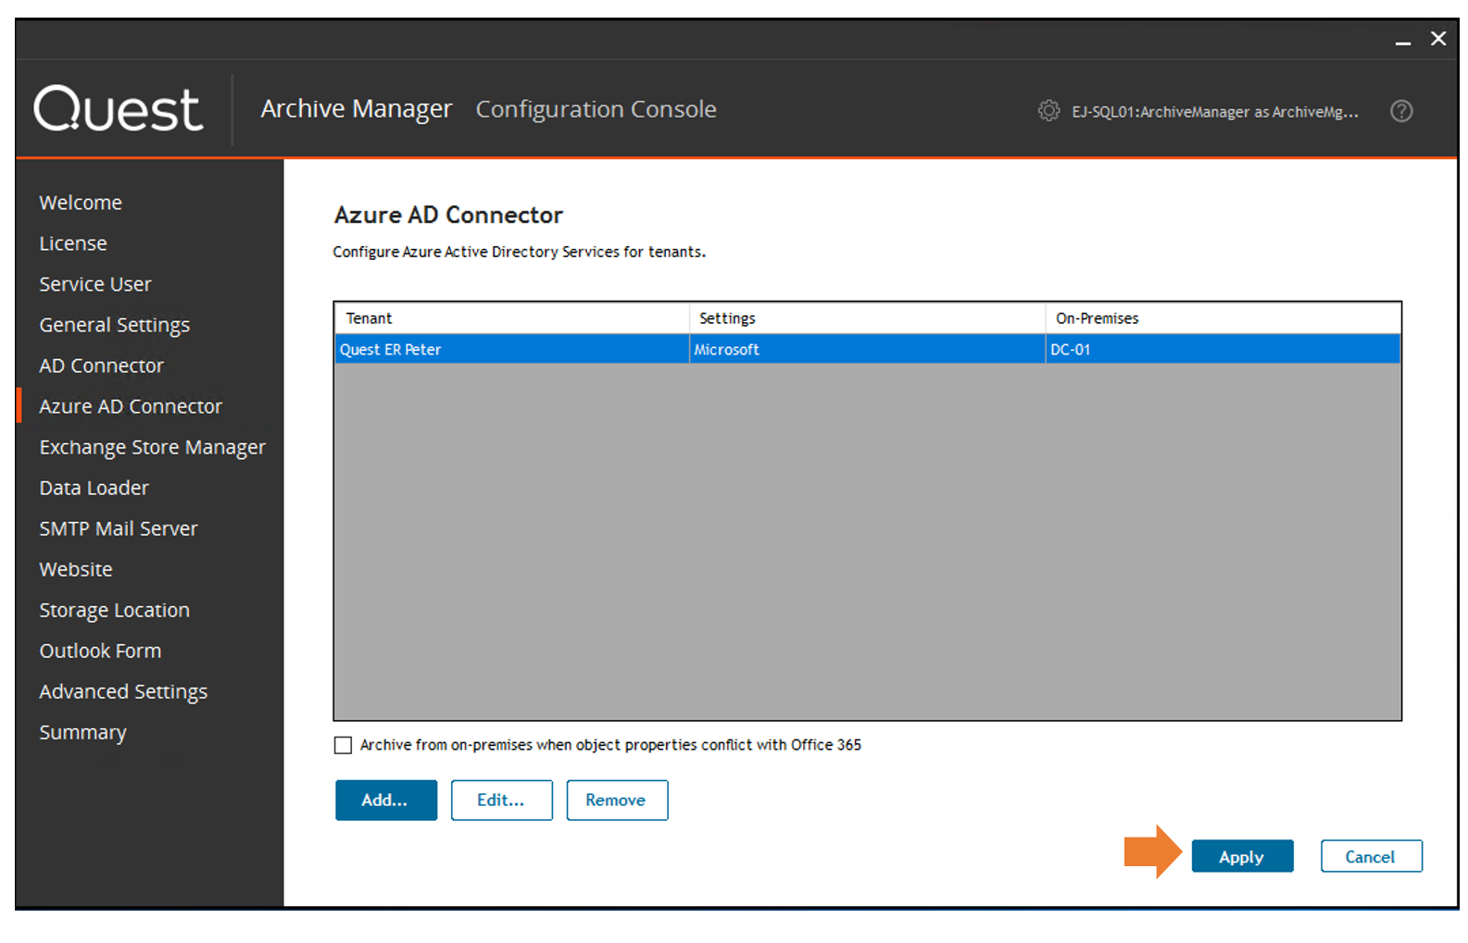The width and height of the screenshot is (1468, 943).
Task: Click the Quest logo
Action: [119, 109]
